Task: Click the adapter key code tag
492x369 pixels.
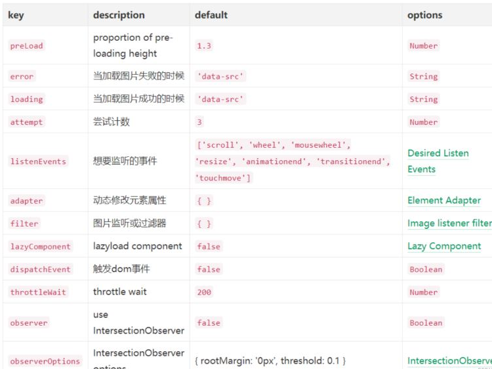Action: (26, 201)
